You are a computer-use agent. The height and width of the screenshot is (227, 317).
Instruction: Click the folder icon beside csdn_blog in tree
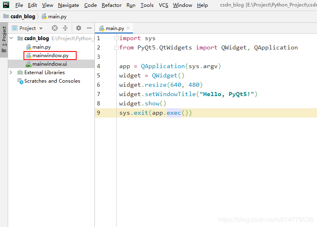point(20,38)
